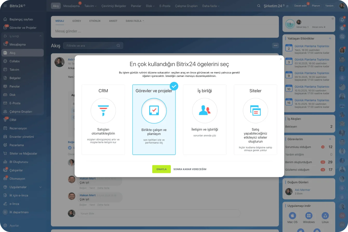Click the Siteler windows icon

coord(255,111)
